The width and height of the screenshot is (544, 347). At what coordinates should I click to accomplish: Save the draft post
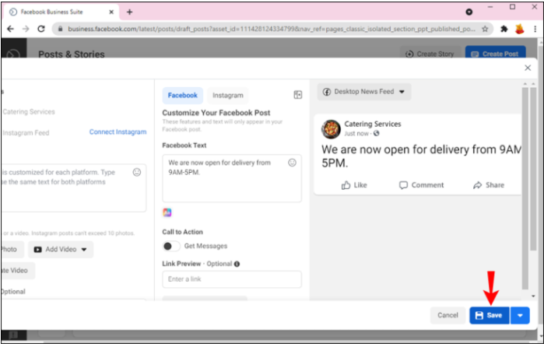point(490,315)
